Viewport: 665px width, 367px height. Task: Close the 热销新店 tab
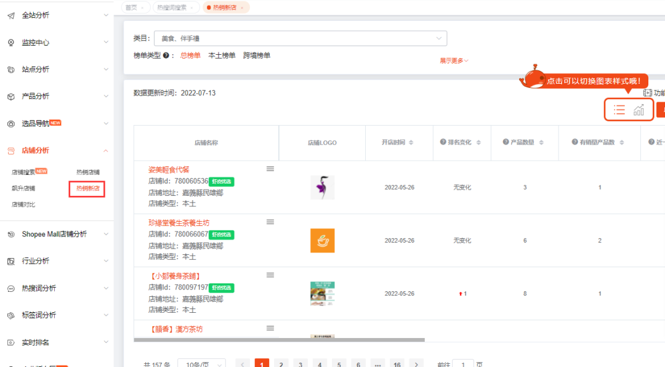click(x=242, y=7)
